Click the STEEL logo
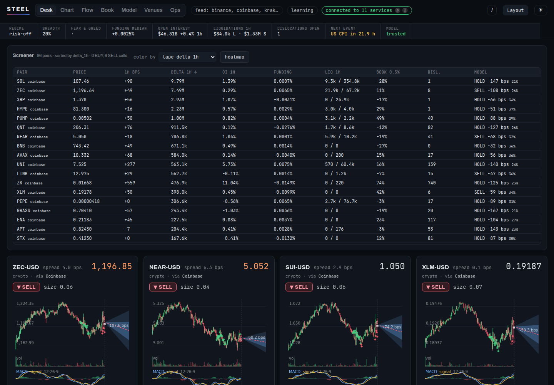Image resolution: width=554 pixels, height=385 pixels. 18,9
